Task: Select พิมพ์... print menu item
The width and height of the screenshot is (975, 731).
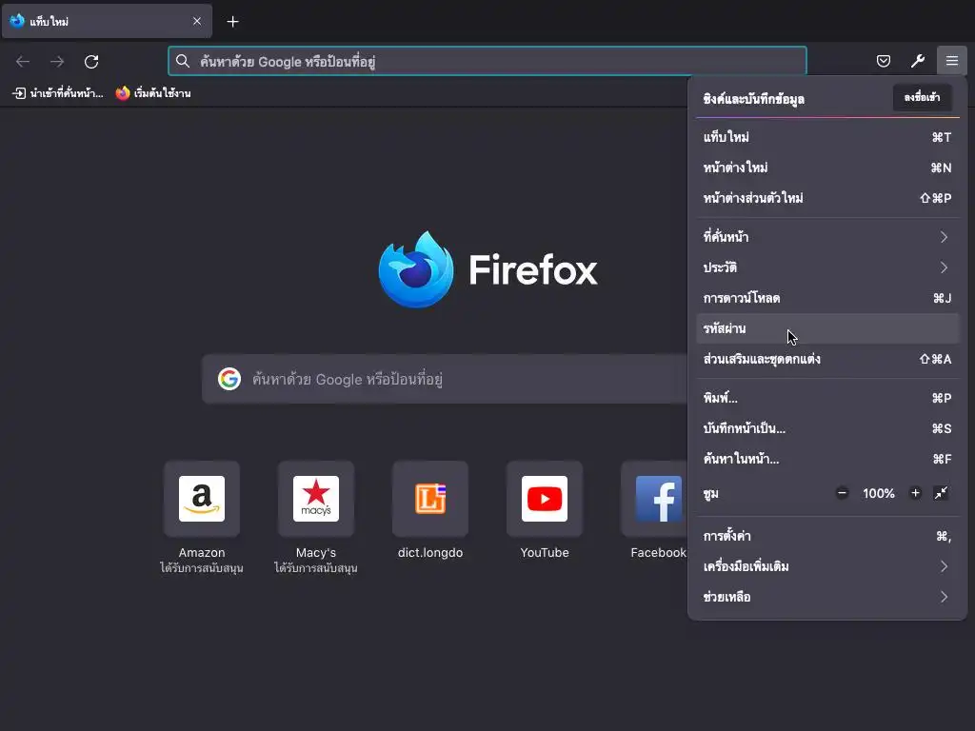Action: pos(827,398)
